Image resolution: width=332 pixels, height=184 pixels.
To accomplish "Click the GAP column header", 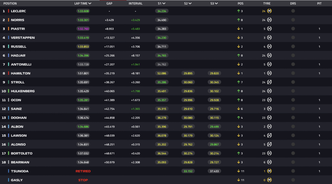I will point(109,3).
